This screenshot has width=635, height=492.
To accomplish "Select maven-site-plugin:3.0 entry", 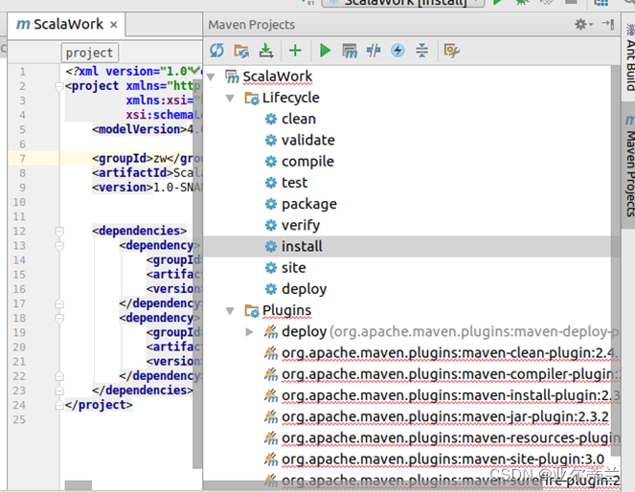I will pyautogui.click(x=443, y=459).
